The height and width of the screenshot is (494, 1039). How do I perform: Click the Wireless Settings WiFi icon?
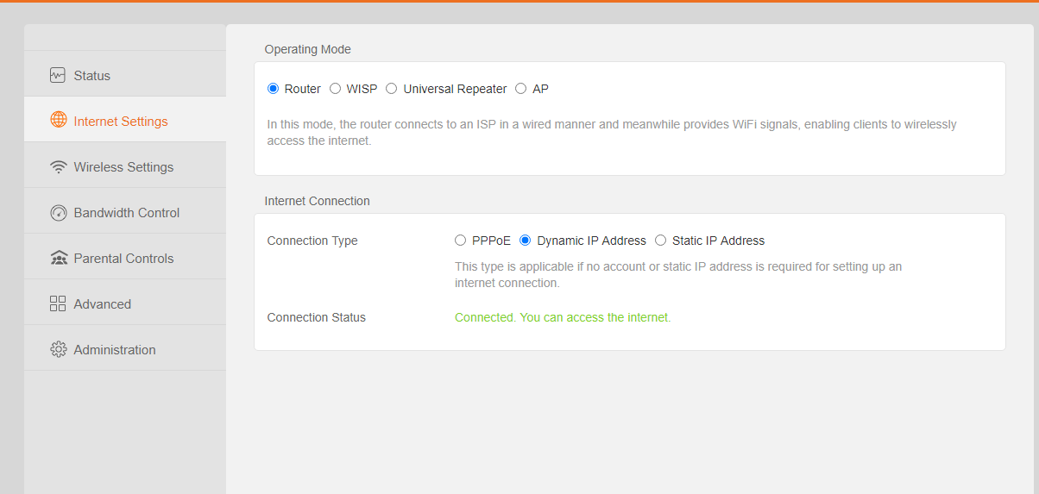[x=58, y=166]
